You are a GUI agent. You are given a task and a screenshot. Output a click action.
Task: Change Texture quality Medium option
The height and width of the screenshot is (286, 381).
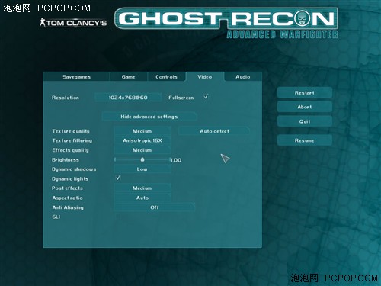(142, 131)
